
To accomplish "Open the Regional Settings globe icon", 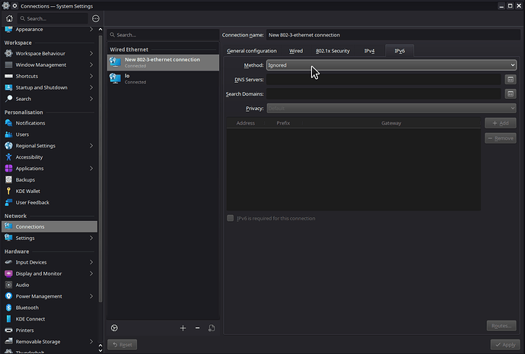I will pyautogui.click(x=8, y=146).
